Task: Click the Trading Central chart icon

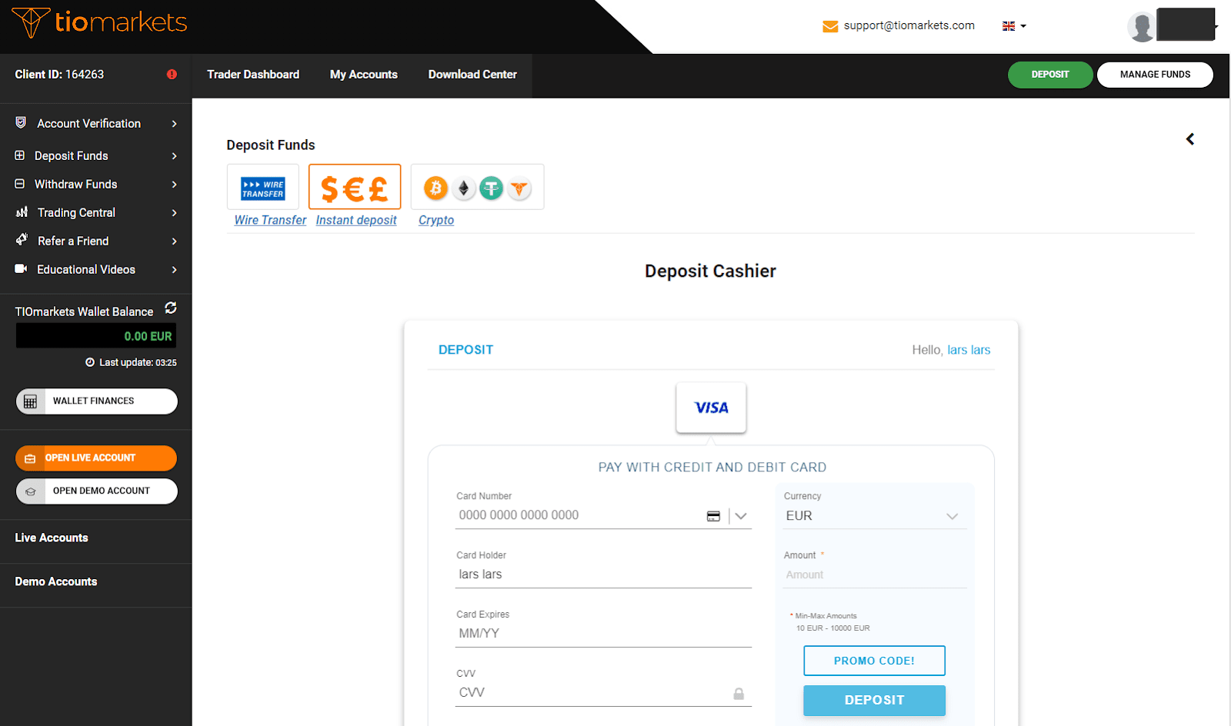Action: tap(22, 212)
